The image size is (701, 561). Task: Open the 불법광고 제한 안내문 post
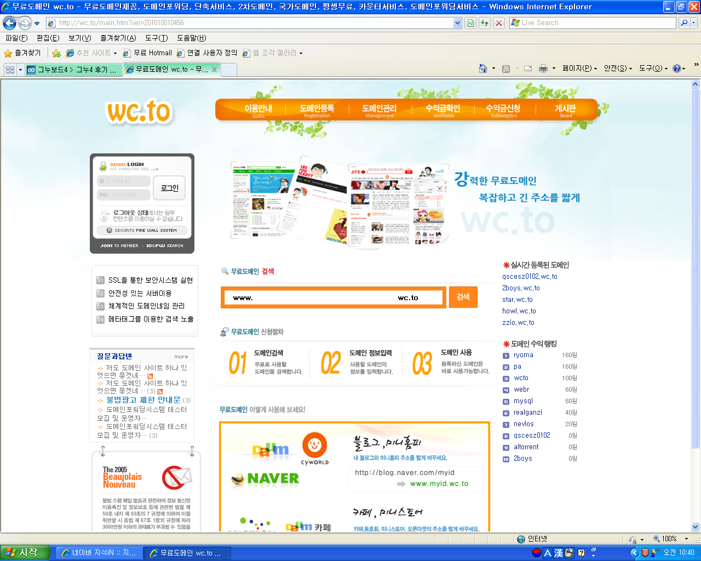(143, 400)
